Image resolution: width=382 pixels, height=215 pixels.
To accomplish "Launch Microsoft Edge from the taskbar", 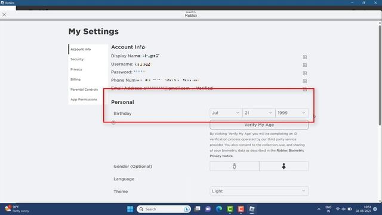I will pyautogui.click(x=219, y=209).
